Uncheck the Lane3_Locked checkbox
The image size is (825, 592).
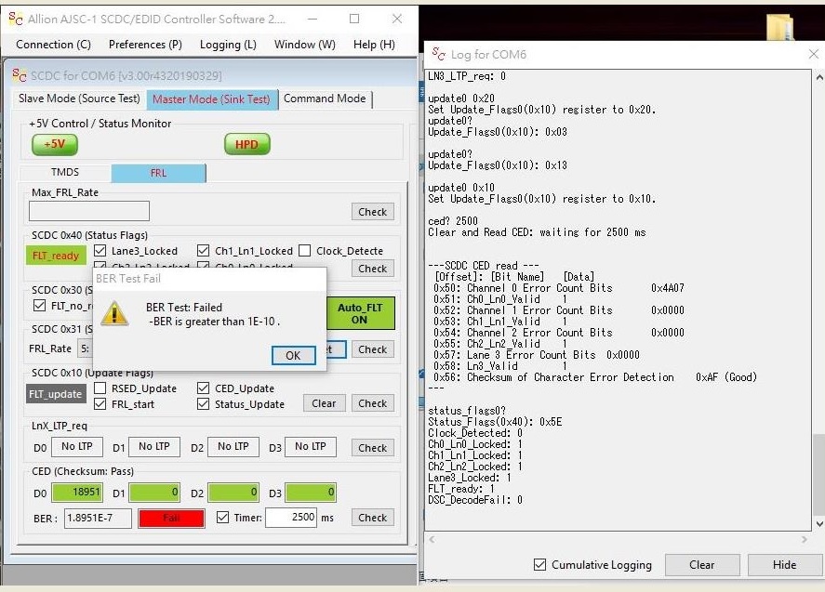point(100,251)
